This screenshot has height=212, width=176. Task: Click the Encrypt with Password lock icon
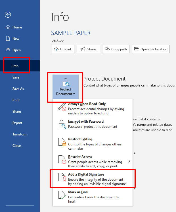(62, 124)
